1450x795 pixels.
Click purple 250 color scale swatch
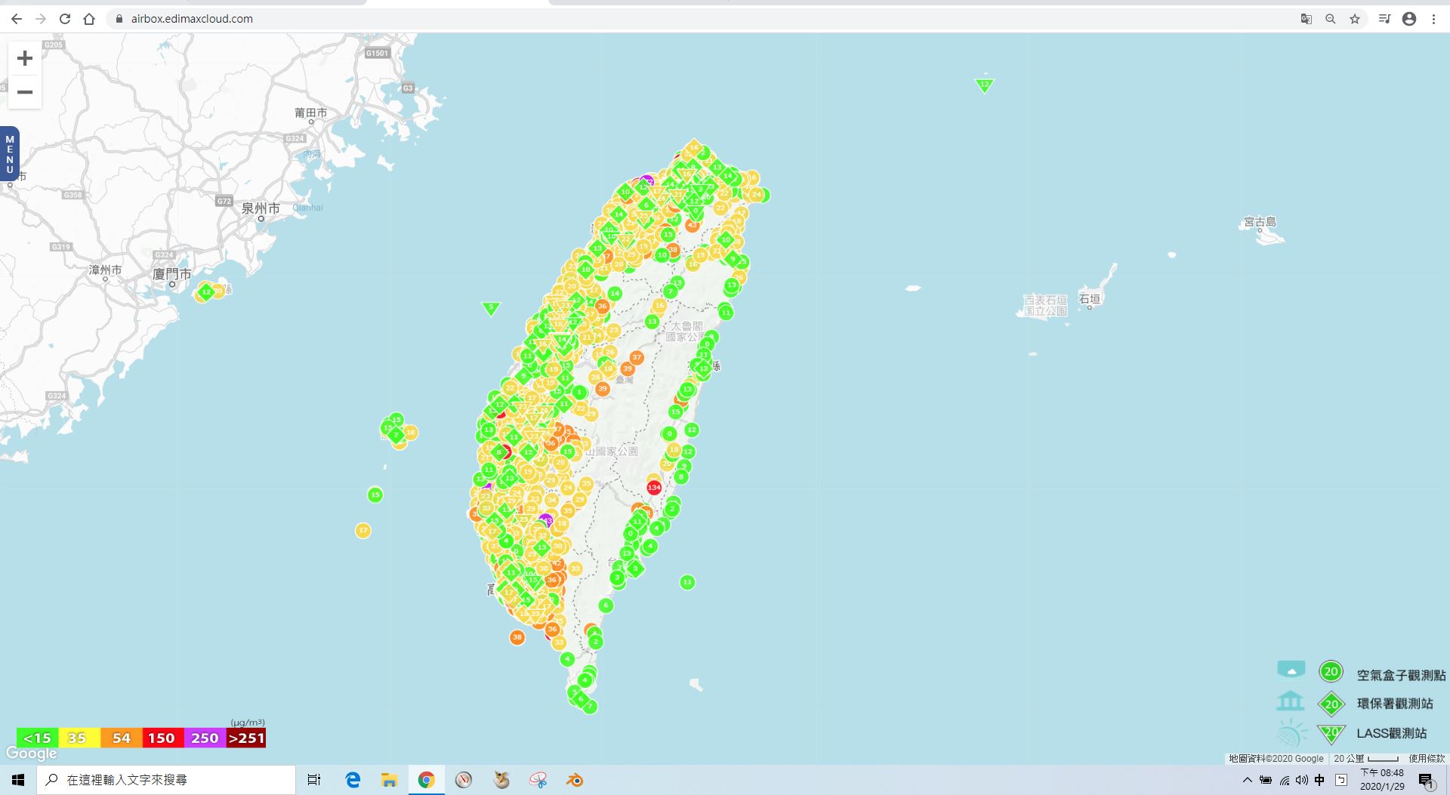[x=204, y=738]
